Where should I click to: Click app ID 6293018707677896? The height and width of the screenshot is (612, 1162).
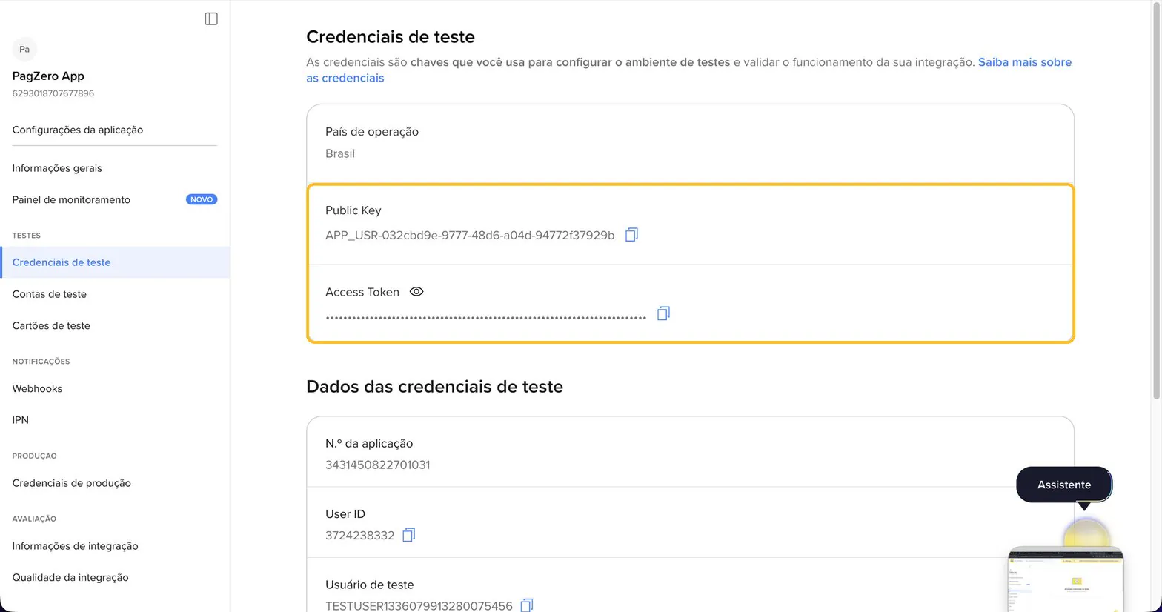point(53,93)
